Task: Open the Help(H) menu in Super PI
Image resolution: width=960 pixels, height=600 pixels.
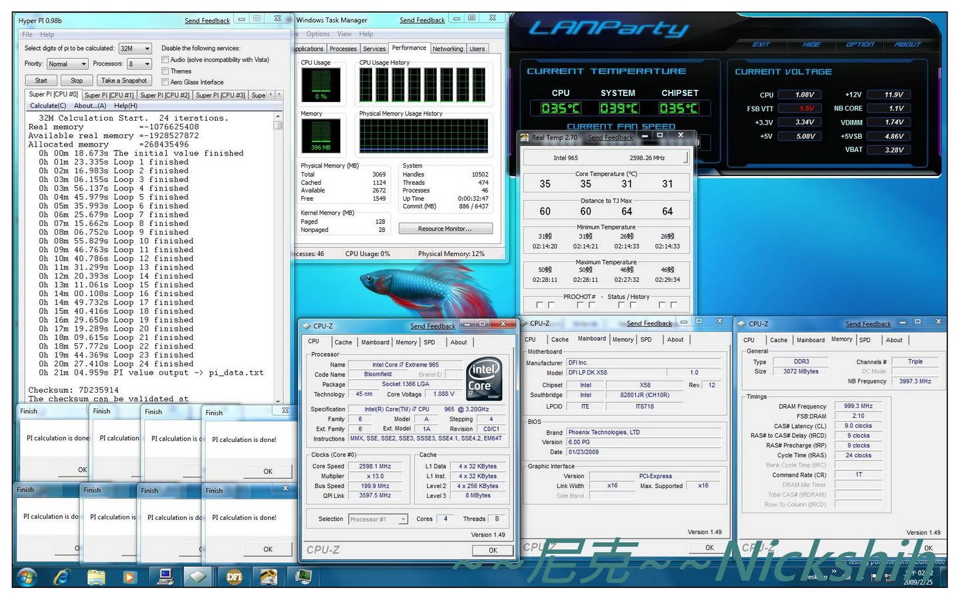Action: pyautogui.click(x=125, y=105)
